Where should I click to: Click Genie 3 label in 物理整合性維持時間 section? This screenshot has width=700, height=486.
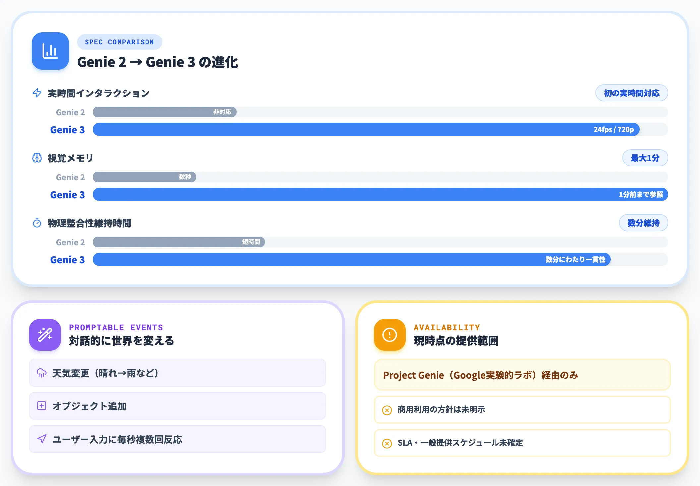click(67, 260)
